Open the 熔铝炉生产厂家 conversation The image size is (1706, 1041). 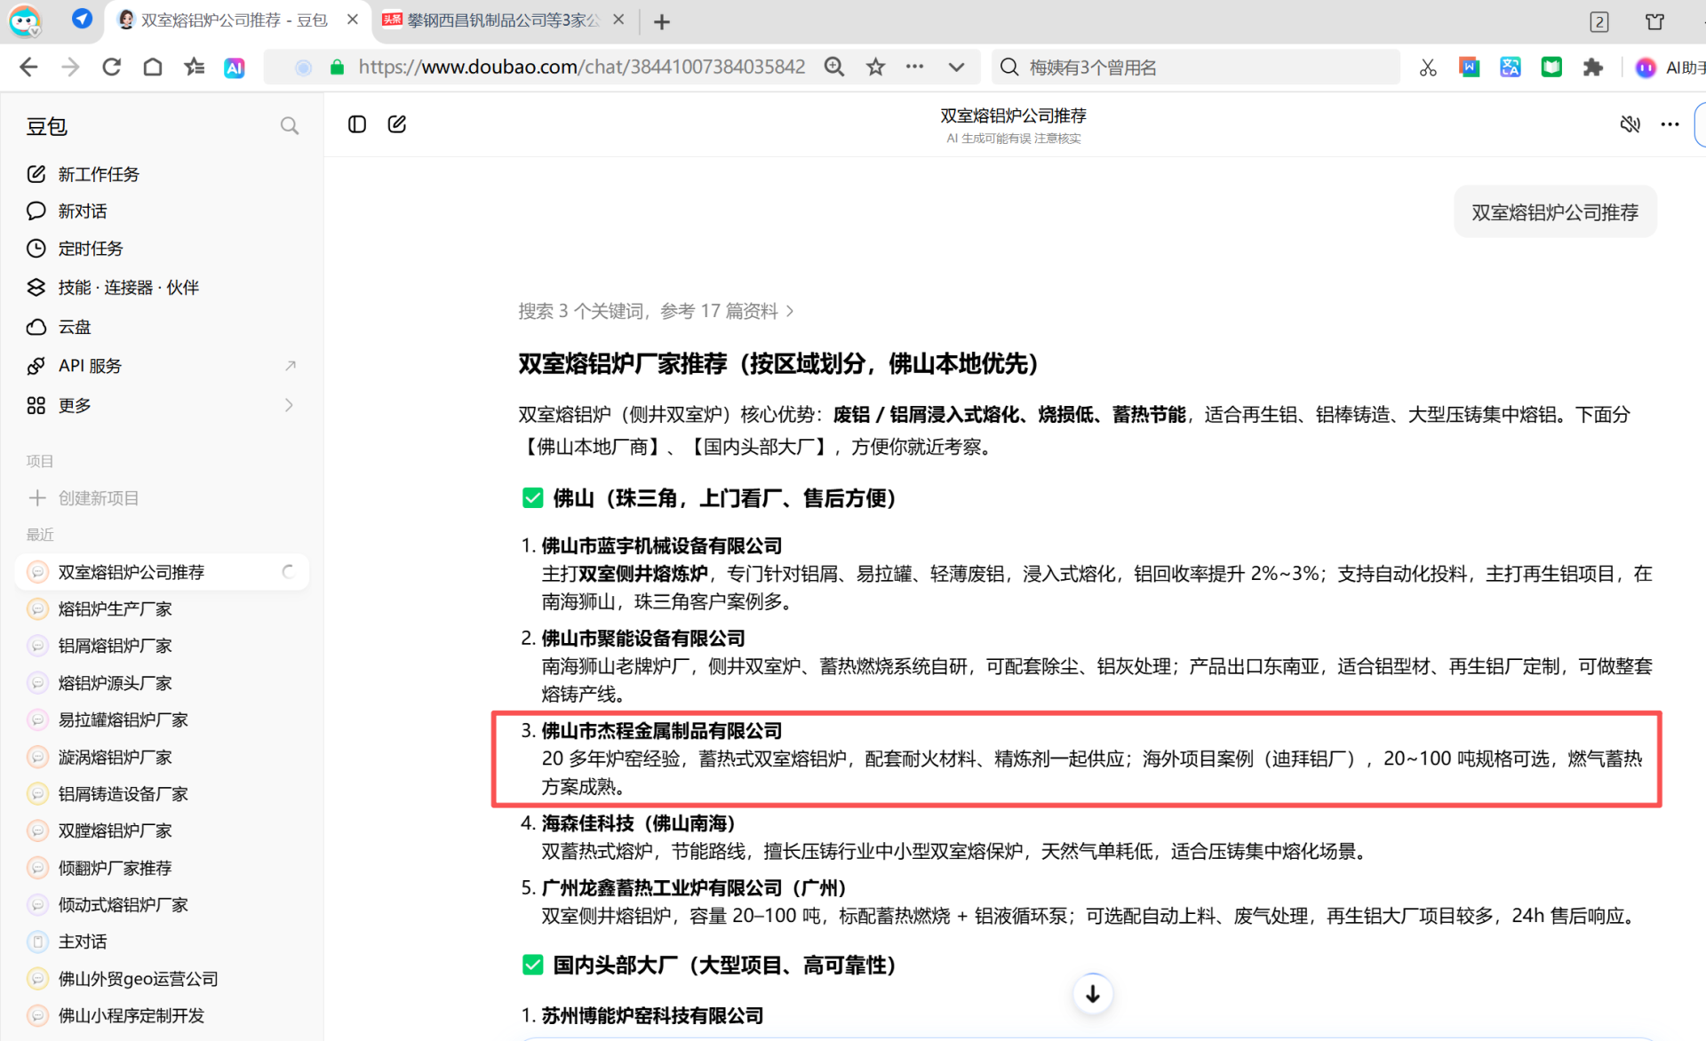(163, 609)
